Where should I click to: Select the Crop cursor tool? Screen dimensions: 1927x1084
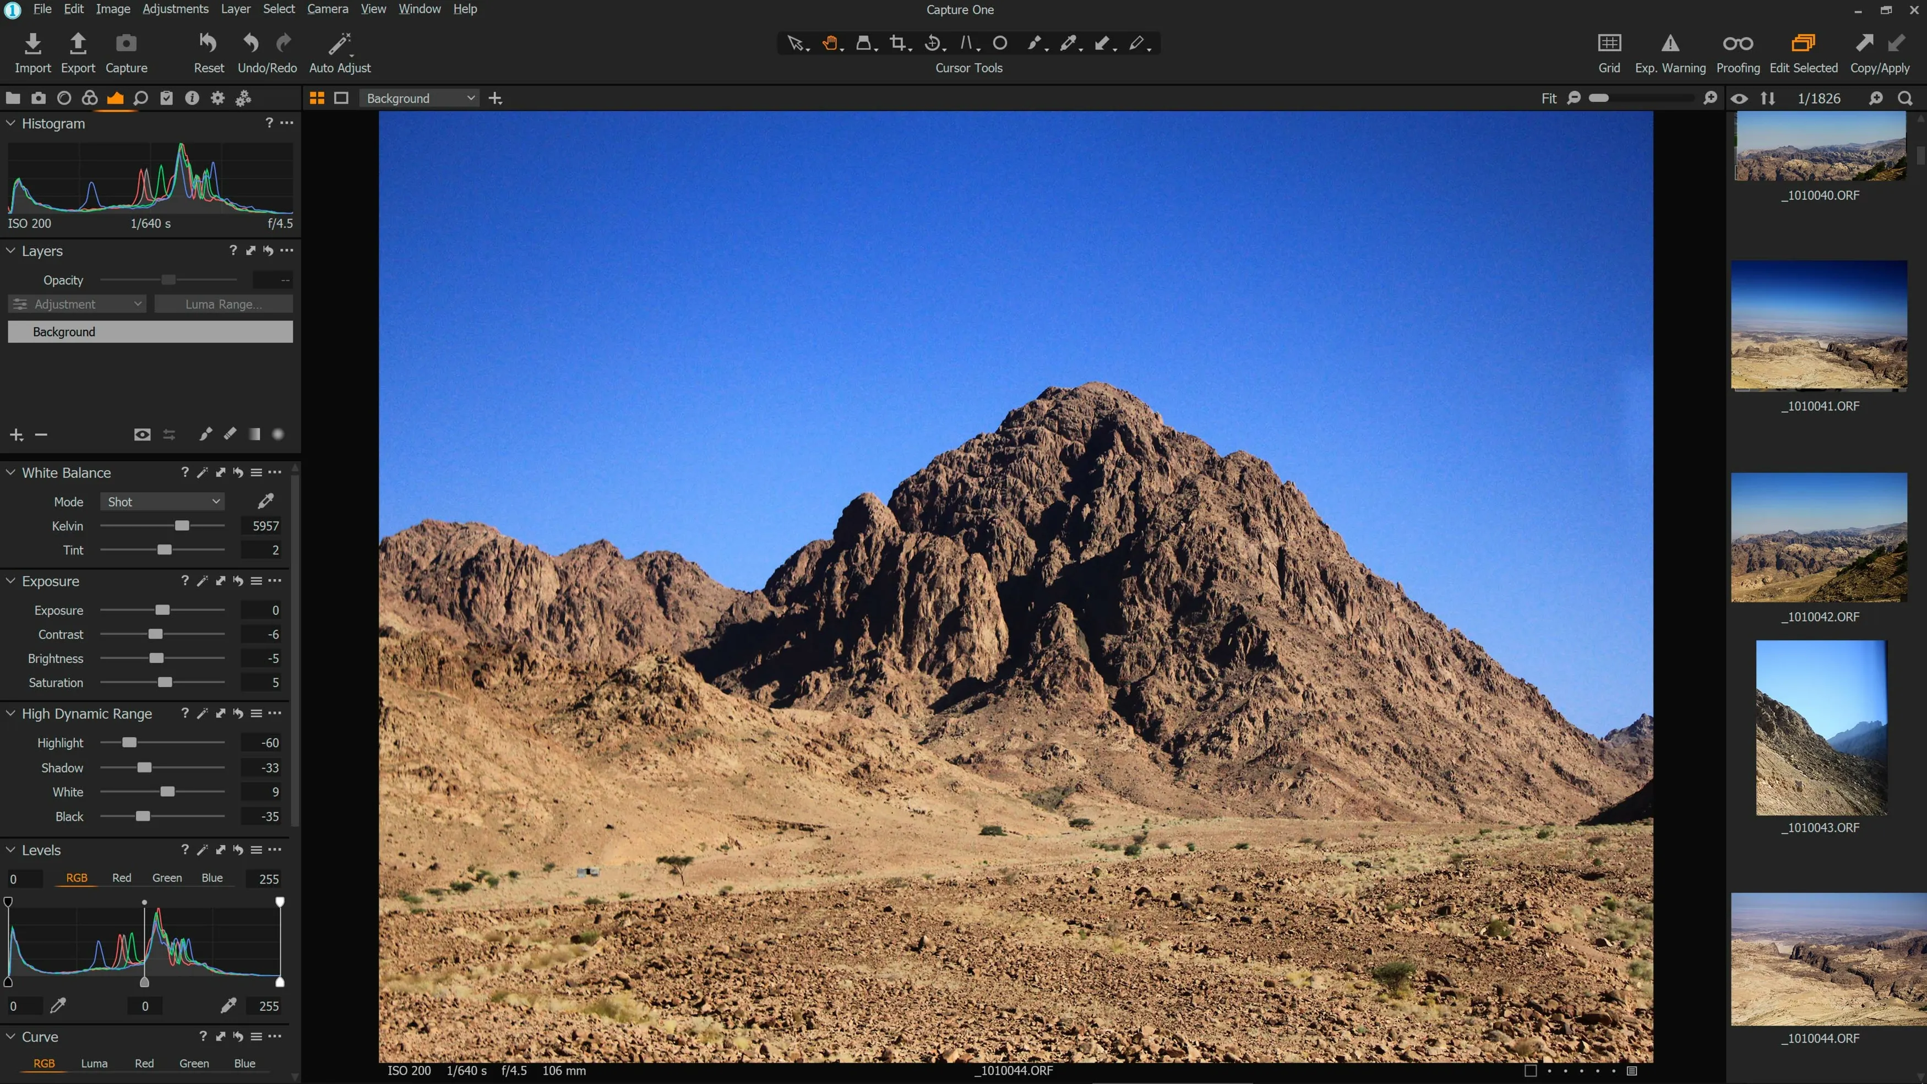click(897, 43)
